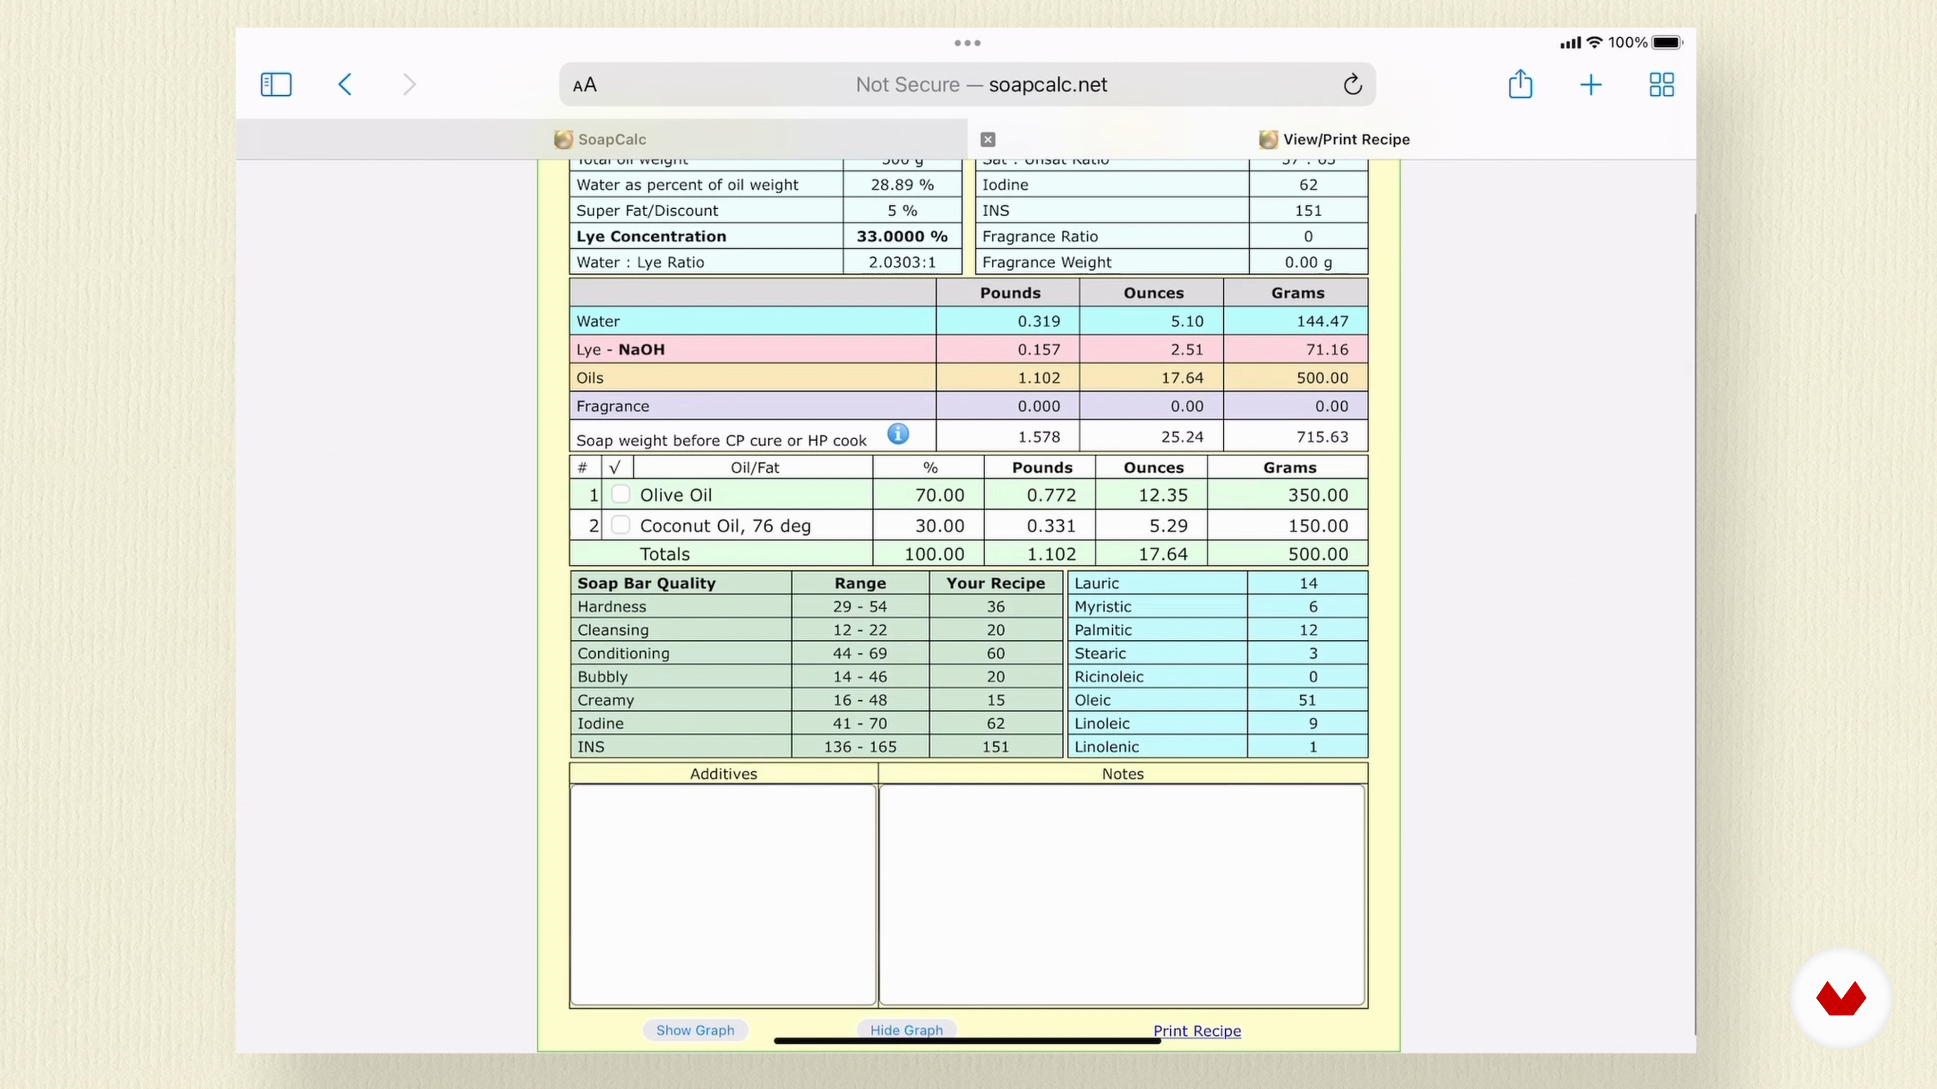Add a new tab with plus icon

pyautogui.click(x=1590, y=84)
